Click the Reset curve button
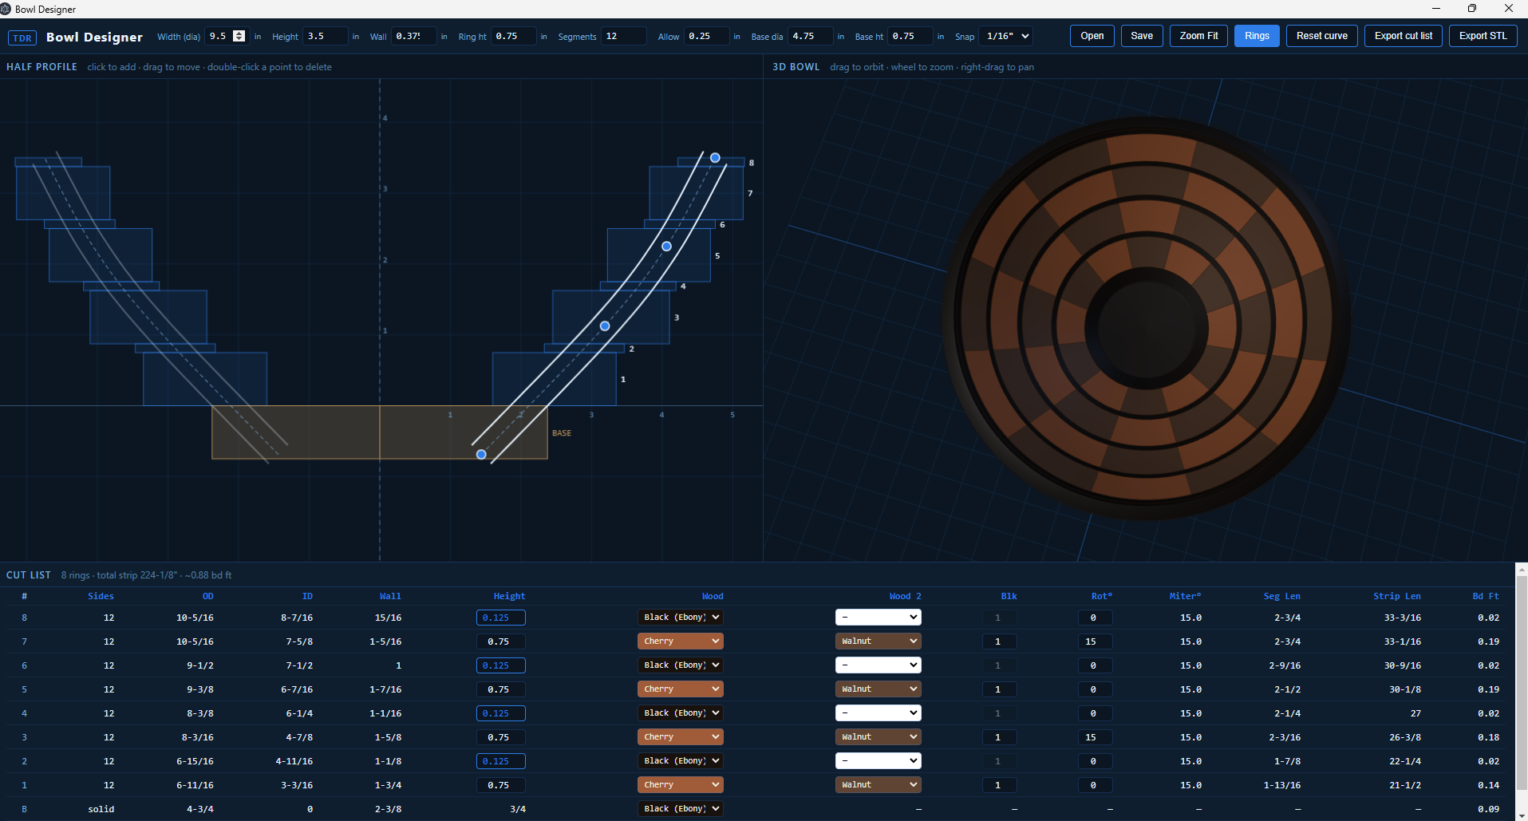The image size is (1528, 821). (x=1321, y=36)
